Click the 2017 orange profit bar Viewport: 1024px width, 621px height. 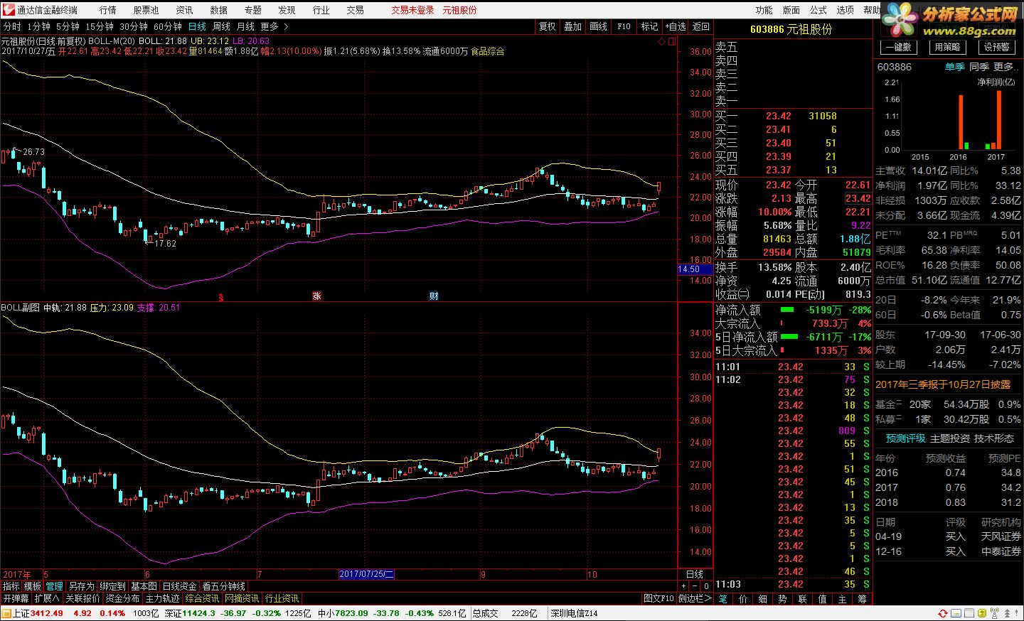tap(998, 120)
